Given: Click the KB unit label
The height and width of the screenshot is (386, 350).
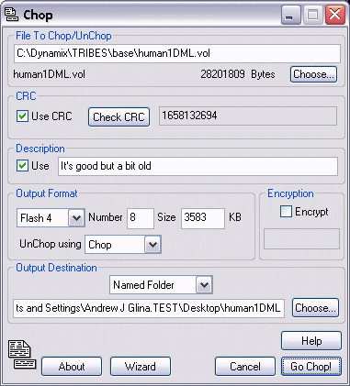Looking at the screenshot, I should (x=235, y=217).
